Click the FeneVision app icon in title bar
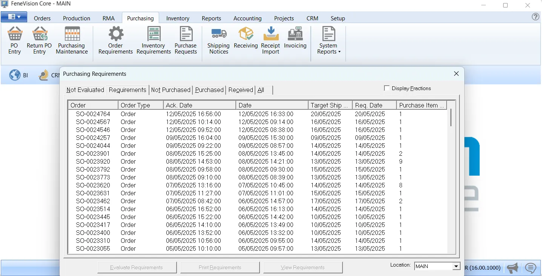This screenshot has width=542, height=276. (x=5, y=4)
